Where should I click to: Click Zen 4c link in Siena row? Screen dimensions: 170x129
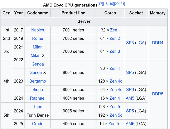pyautogui.click(x=116, y=90)
